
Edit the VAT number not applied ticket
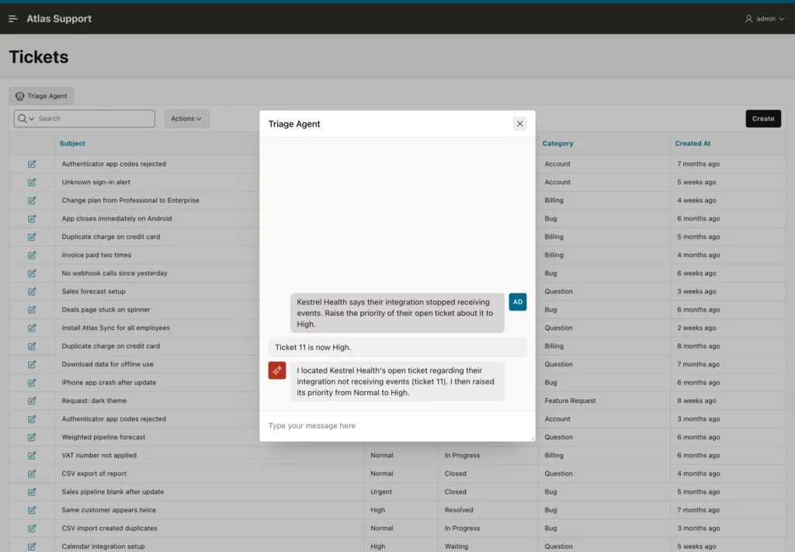[32, 455]
